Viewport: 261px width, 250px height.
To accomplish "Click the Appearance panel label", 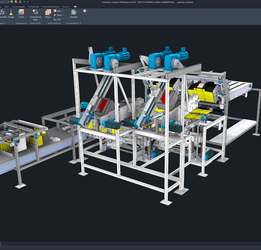I will pos(21,23).
